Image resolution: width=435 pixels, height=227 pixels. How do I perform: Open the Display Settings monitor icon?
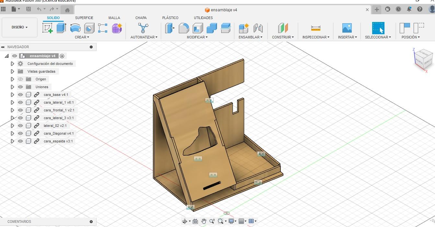pos(231,221)
